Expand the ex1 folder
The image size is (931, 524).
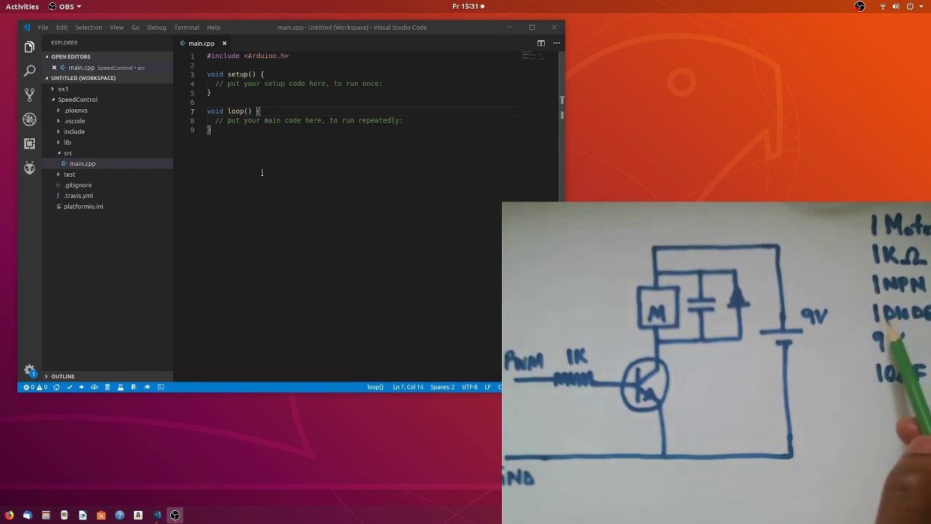63,89
